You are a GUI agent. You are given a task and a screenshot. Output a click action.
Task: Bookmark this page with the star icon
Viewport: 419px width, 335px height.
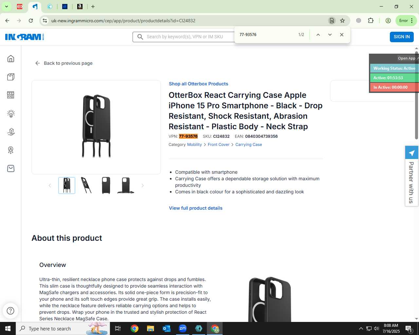click(x=342, y=21)
